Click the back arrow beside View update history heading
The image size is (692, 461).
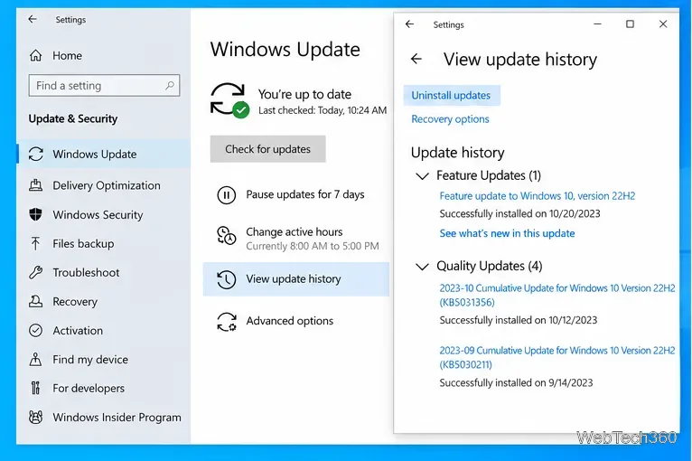coord(416,59)
